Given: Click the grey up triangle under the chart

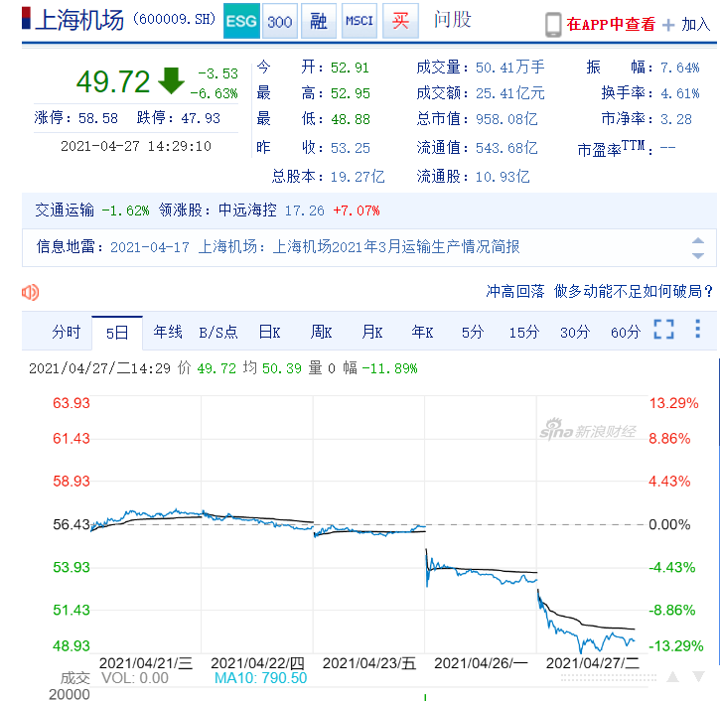Looking at the screenshot, I should pos(673,676).
